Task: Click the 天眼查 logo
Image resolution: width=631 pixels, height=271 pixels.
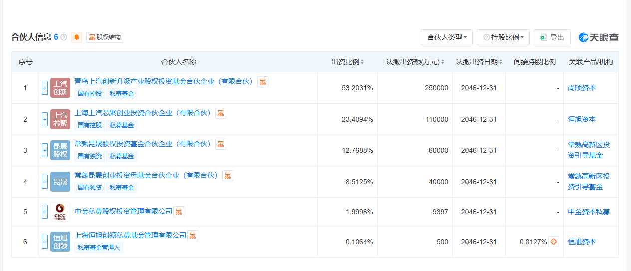Action: point(599,37)
